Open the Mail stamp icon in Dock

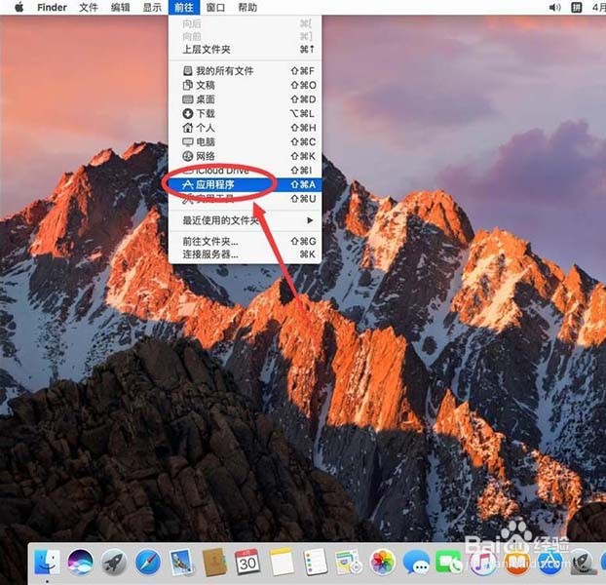tap(181, 562)
